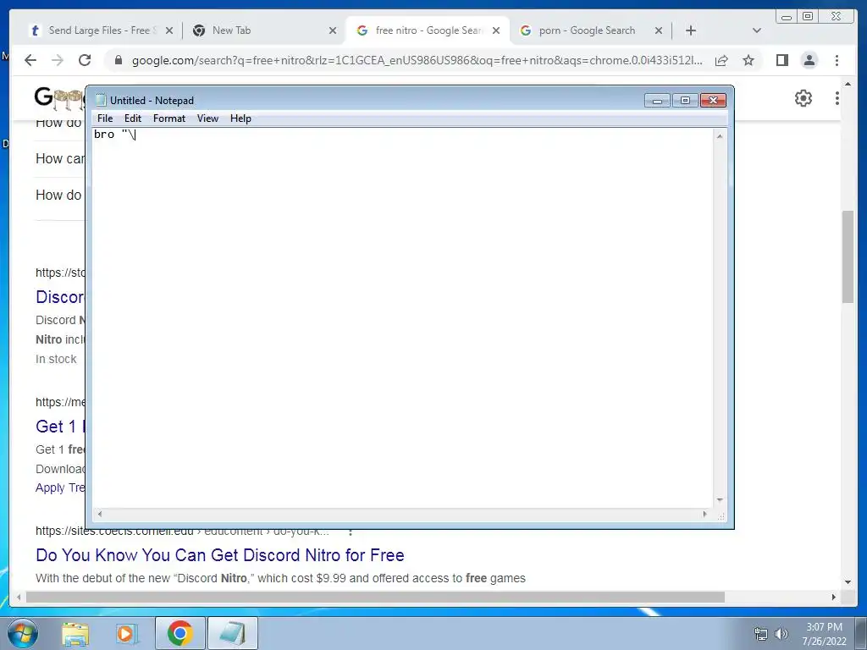Click Chrome page scrollbar down arrow

(848, 582)
